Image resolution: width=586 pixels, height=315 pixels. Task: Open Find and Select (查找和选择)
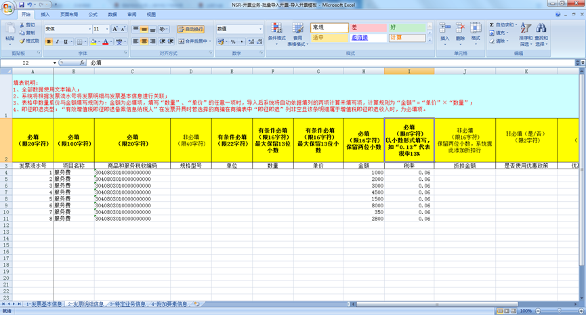tap(541, 35)
